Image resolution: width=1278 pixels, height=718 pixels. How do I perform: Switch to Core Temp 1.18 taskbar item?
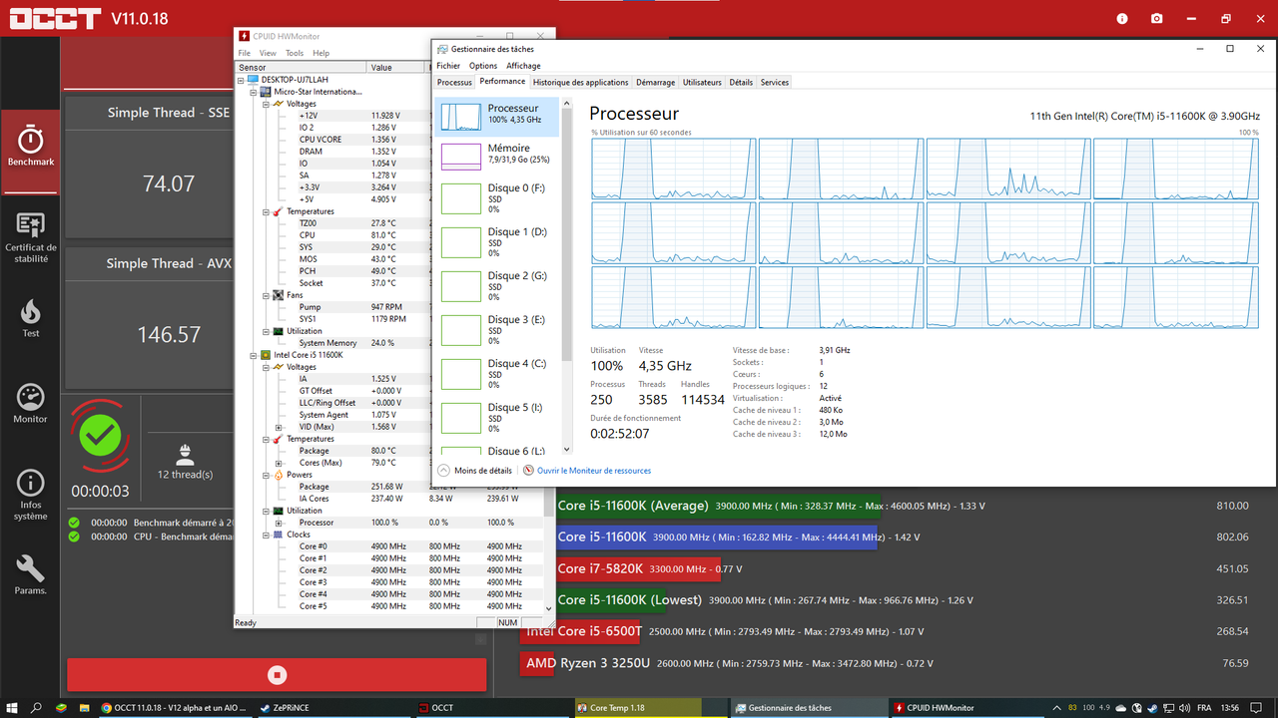tap(651, 708)
